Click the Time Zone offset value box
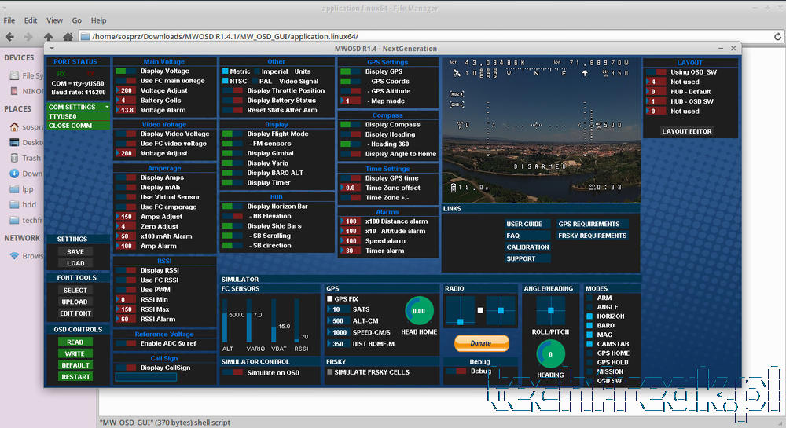 coord(351,188)
